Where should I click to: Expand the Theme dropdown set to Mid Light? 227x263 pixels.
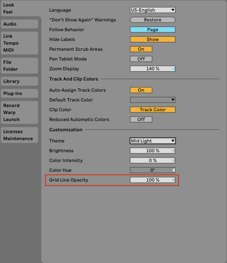[153, 141]
